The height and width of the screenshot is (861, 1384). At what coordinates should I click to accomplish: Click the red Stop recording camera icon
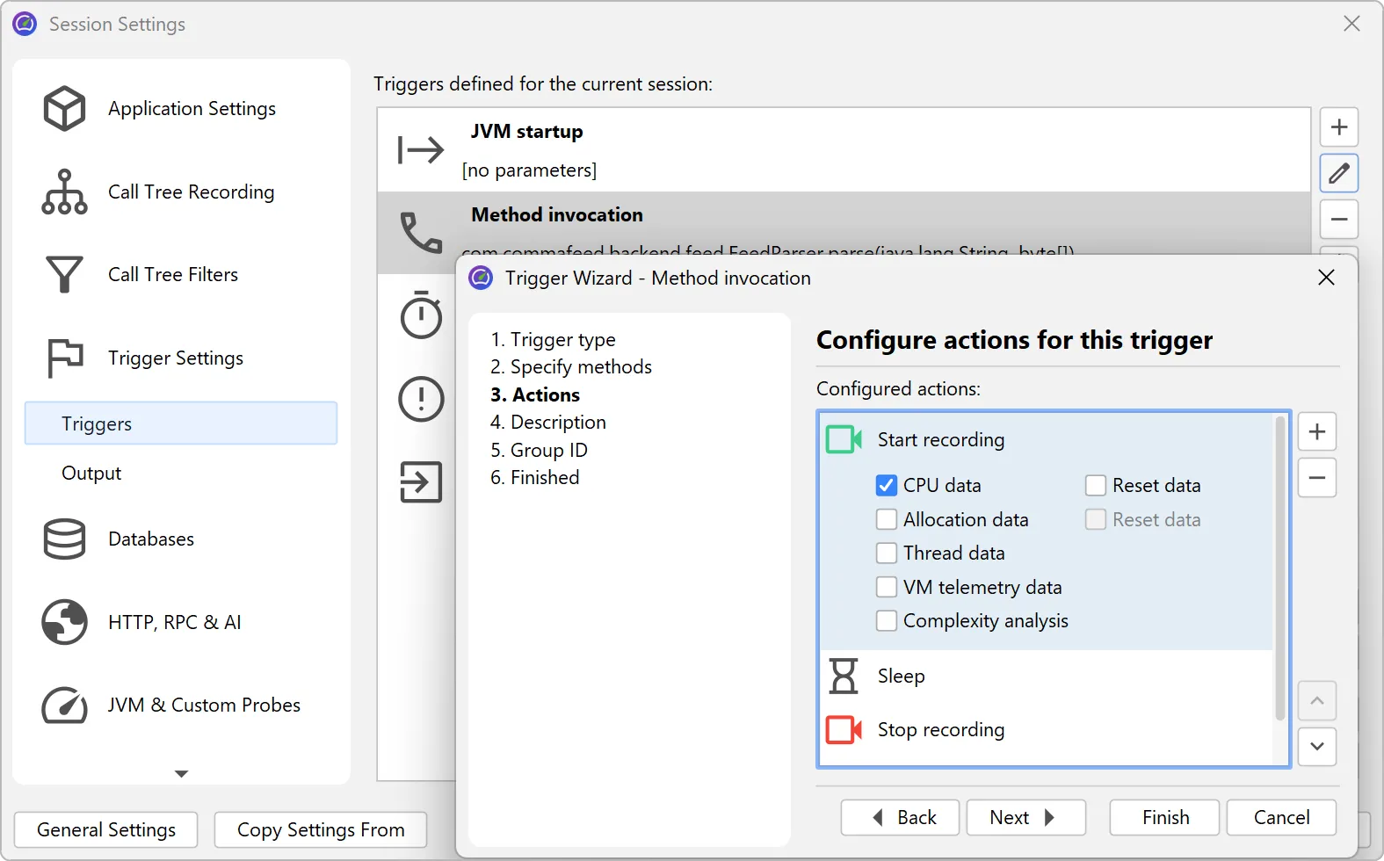pos(843,729)
